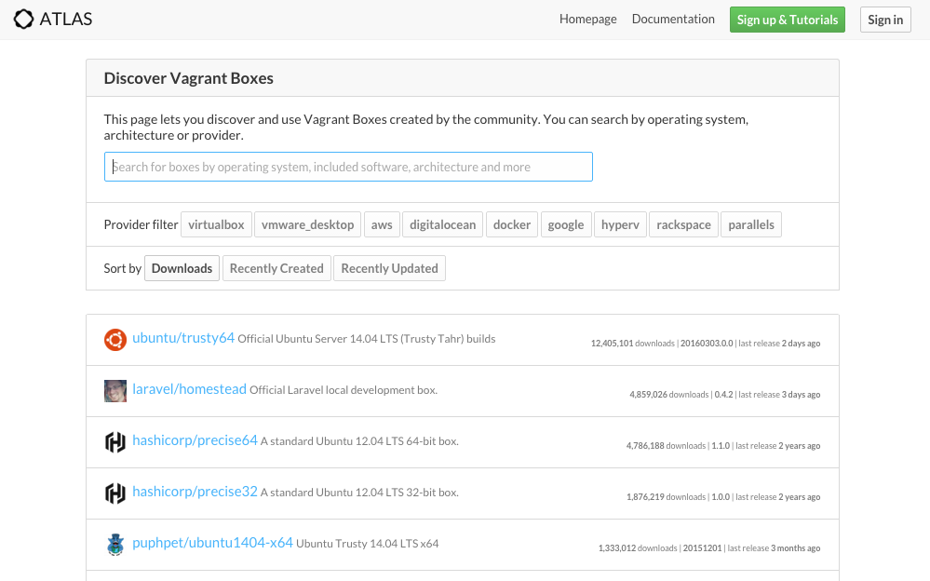Toggle the docker provider filter
930x581 pixels.
coord(512,224)
